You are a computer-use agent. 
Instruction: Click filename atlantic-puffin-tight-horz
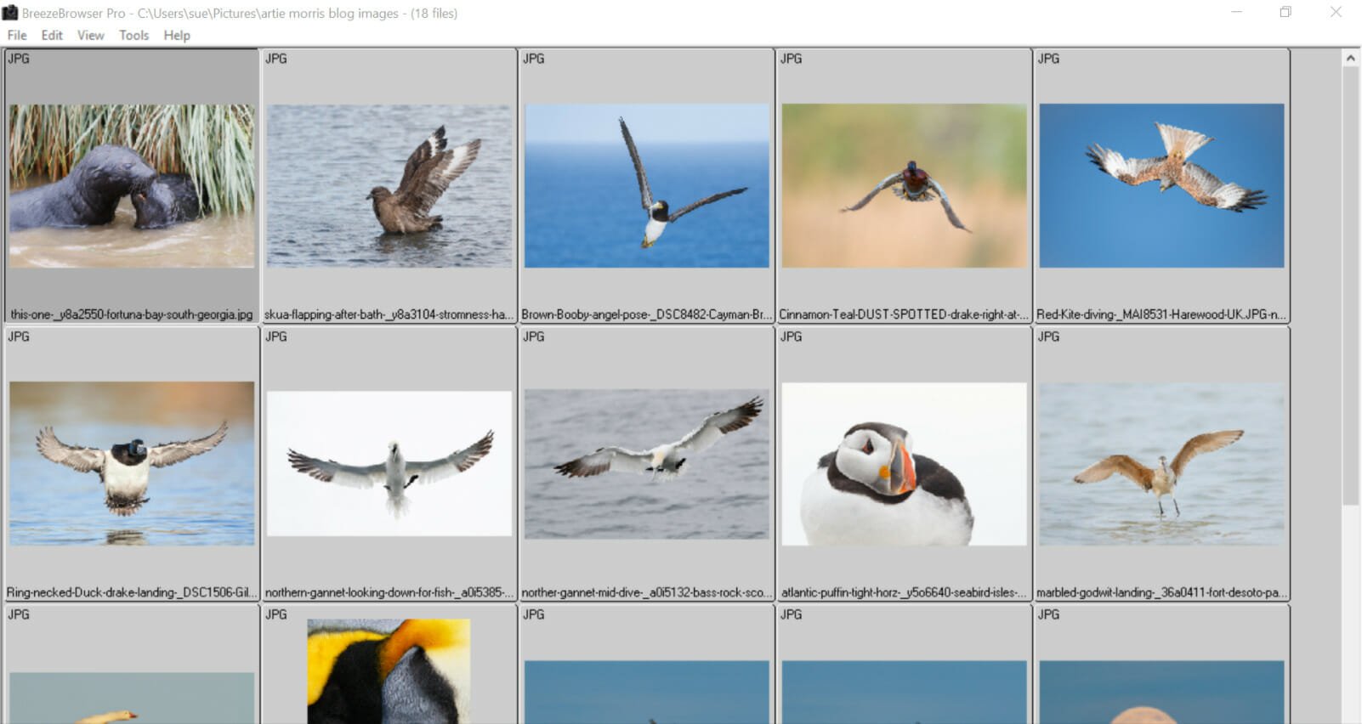(x=904, y=592)
